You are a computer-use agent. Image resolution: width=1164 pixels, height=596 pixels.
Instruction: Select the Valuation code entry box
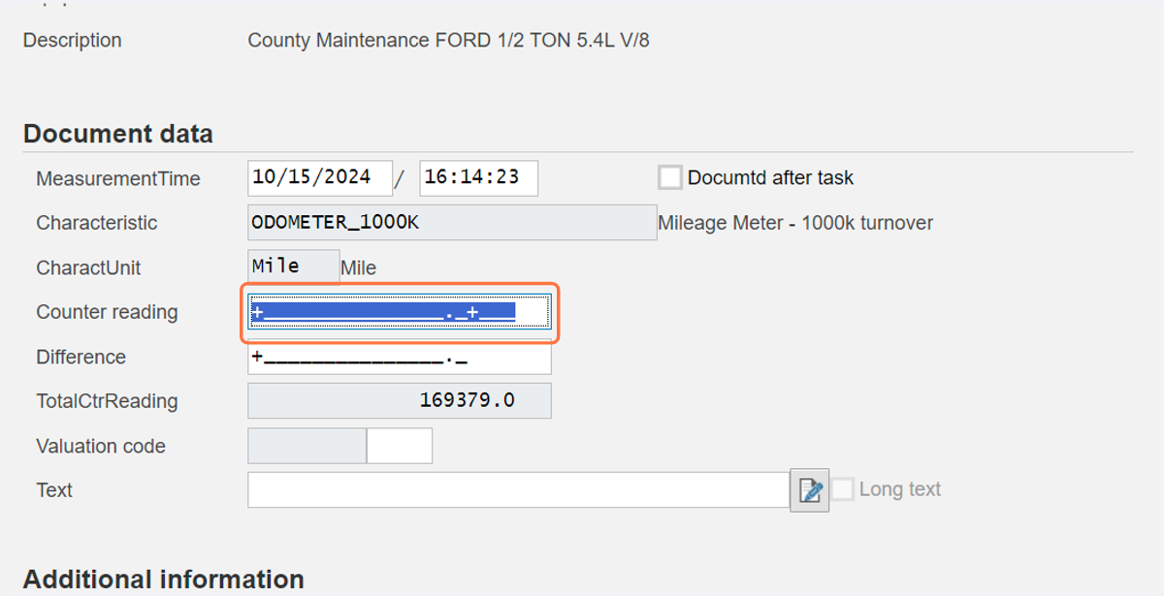click(400, 446)
